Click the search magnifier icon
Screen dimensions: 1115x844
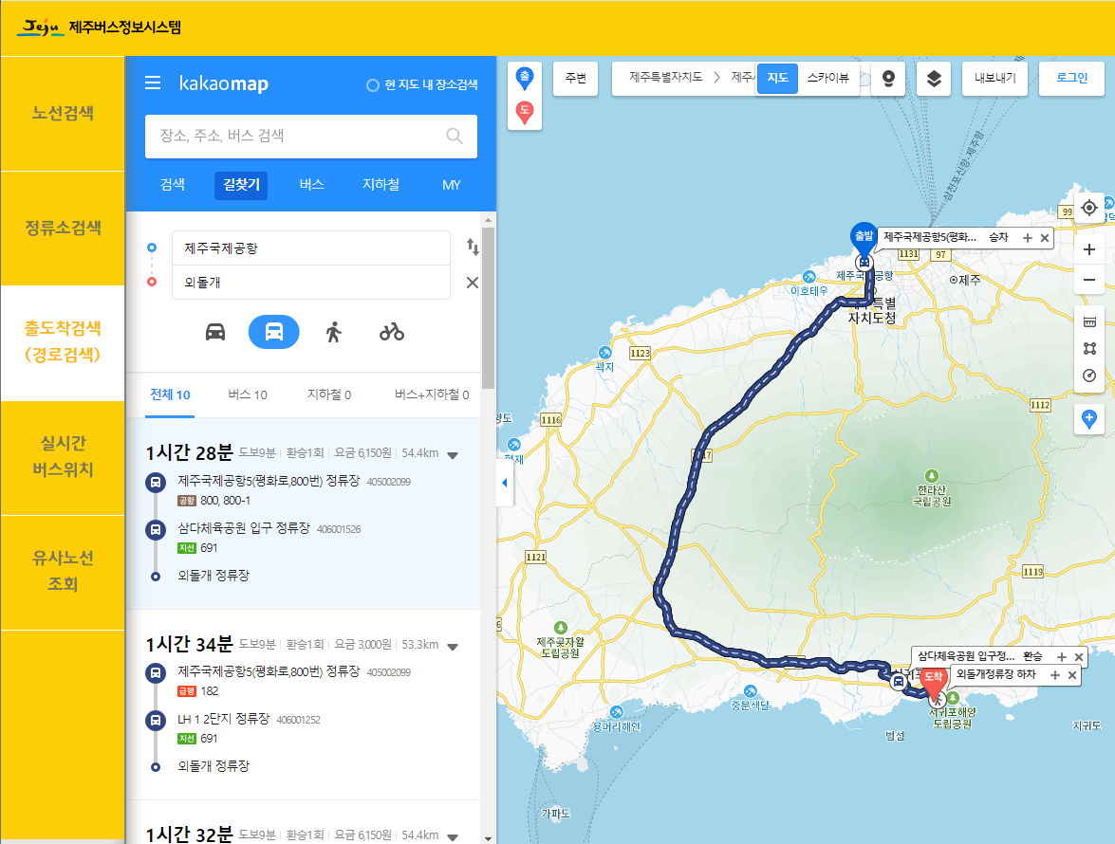tap(455, 136)
